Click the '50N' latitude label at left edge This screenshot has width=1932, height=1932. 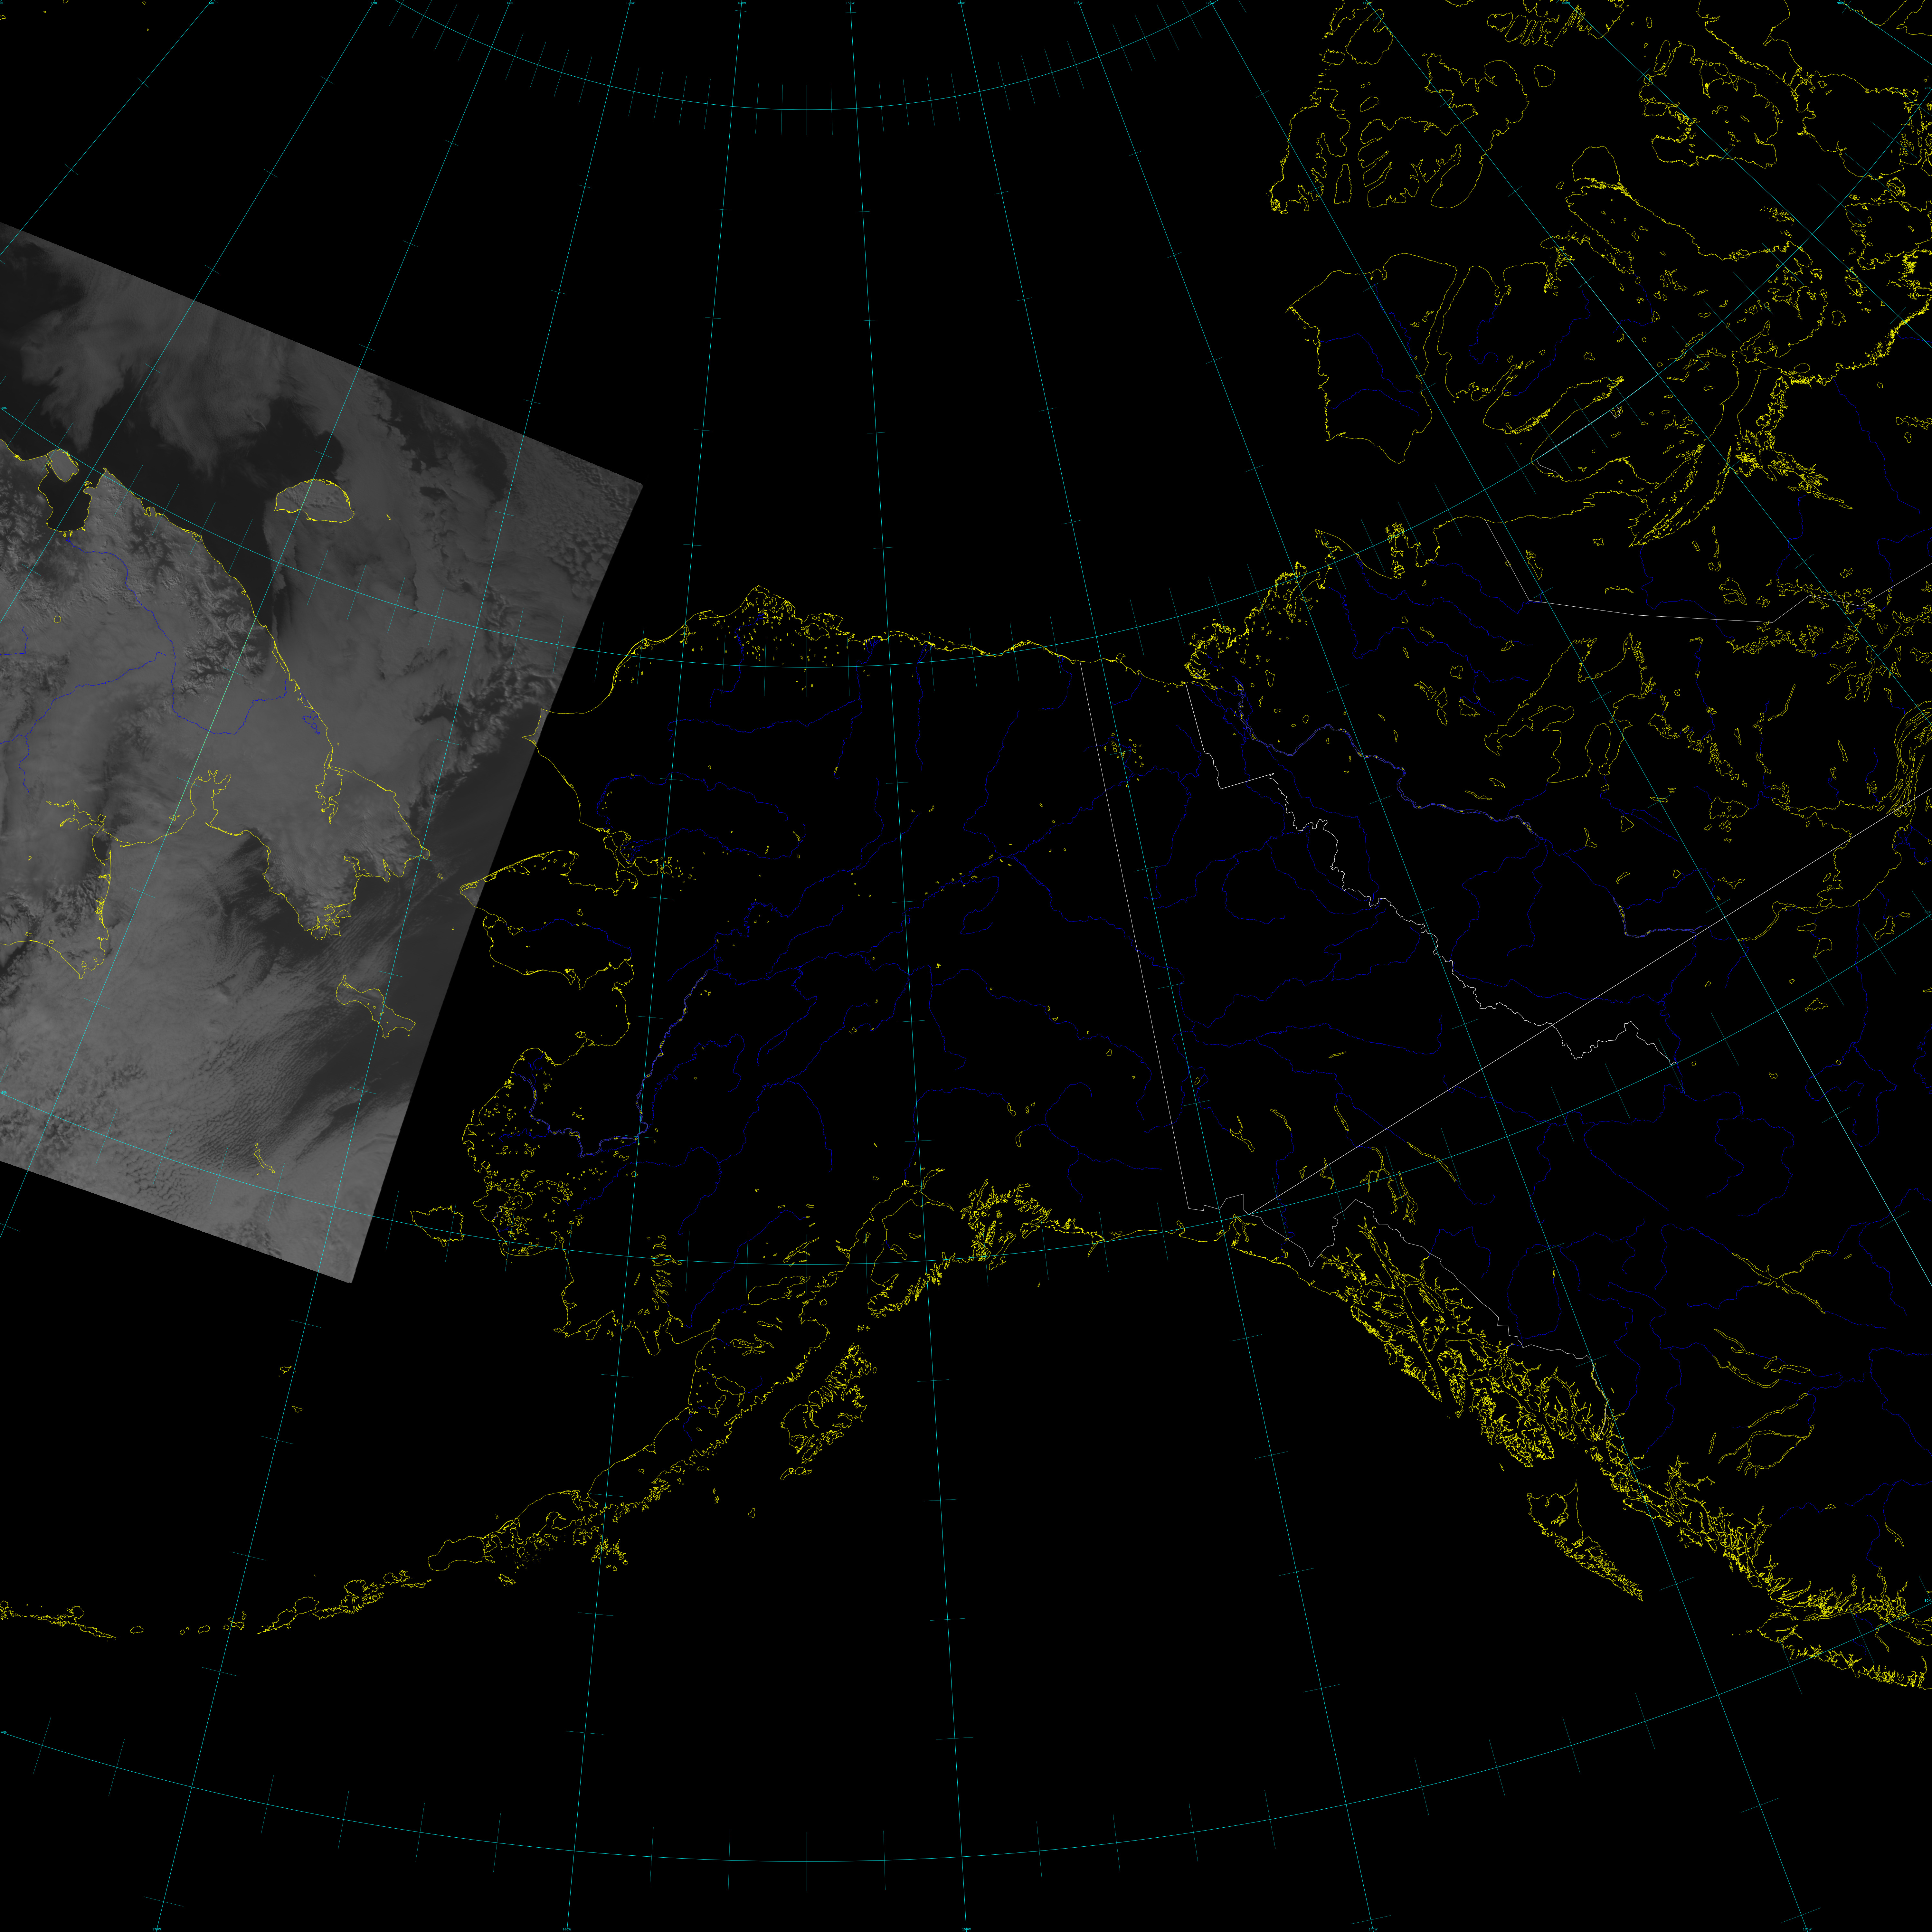click(4, 1732)
